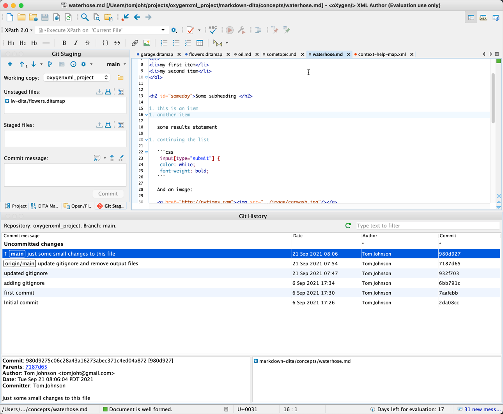Screen dimensions: 503x414
Task: Click the Commit button
Action: [108, 194]
